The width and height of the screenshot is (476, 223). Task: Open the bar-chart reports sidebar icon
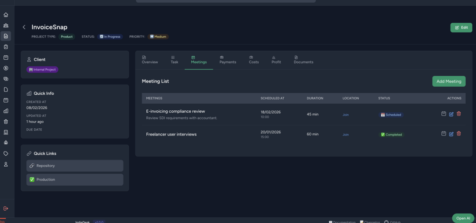pos(6,111)
